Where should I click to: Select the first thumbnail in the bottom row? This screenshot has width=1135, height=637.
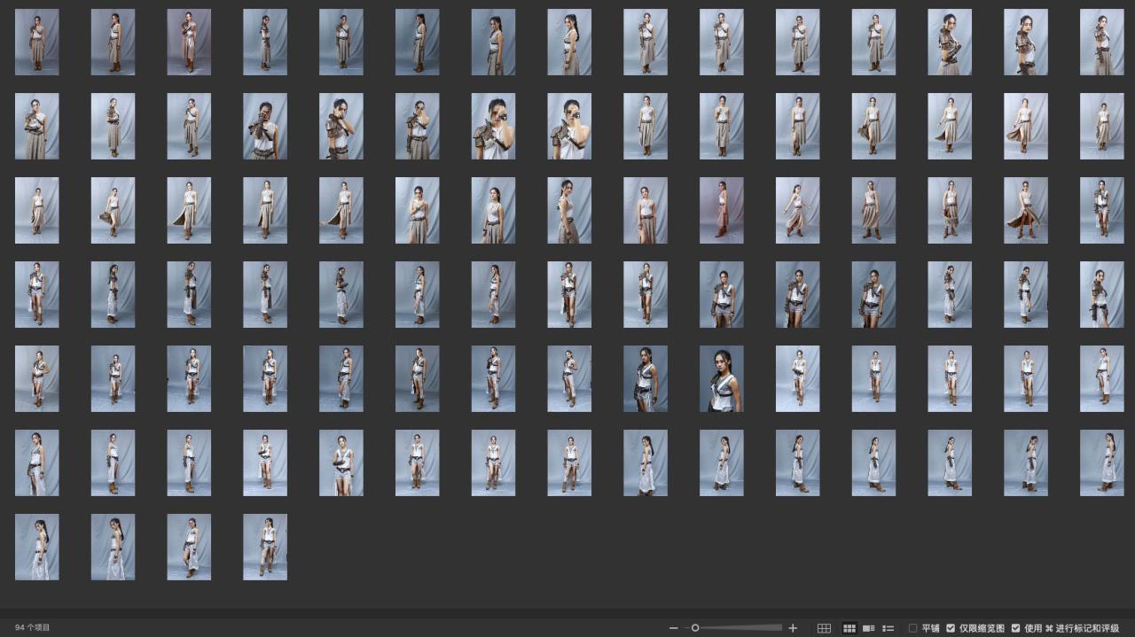tap(37, 547)
